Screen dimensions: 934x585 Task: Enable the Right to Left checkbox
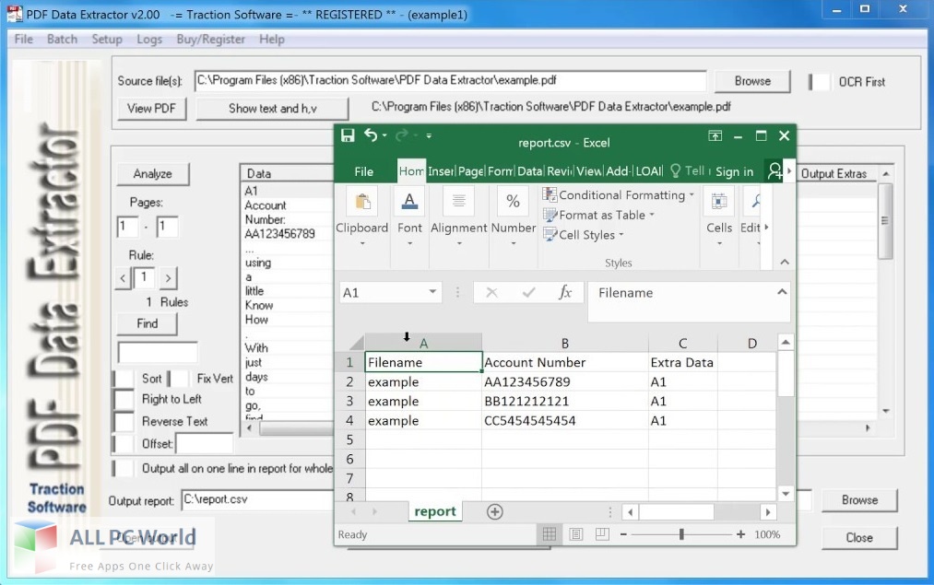124,399
